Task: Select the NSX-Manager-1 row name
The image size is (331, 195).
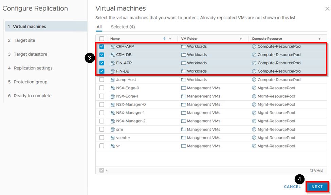Action: click(130, 113)
